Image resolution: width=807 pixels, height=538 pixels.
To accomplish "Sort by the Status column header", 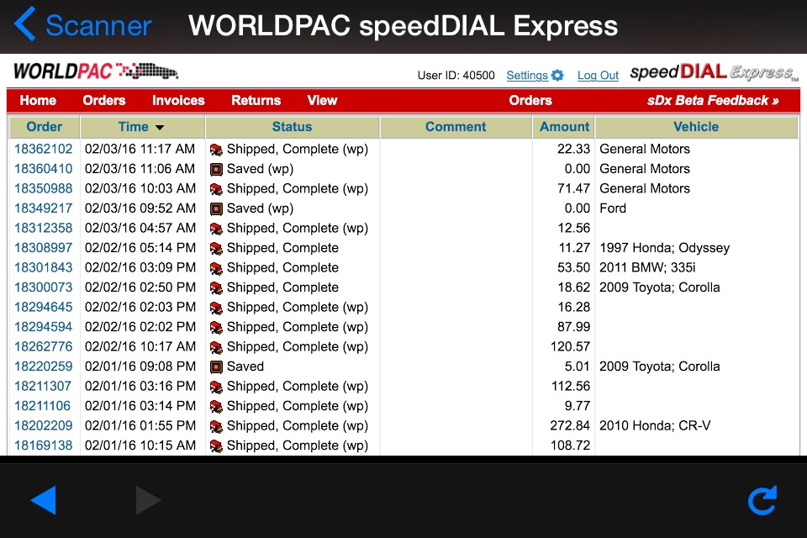I will coord(292,127).
